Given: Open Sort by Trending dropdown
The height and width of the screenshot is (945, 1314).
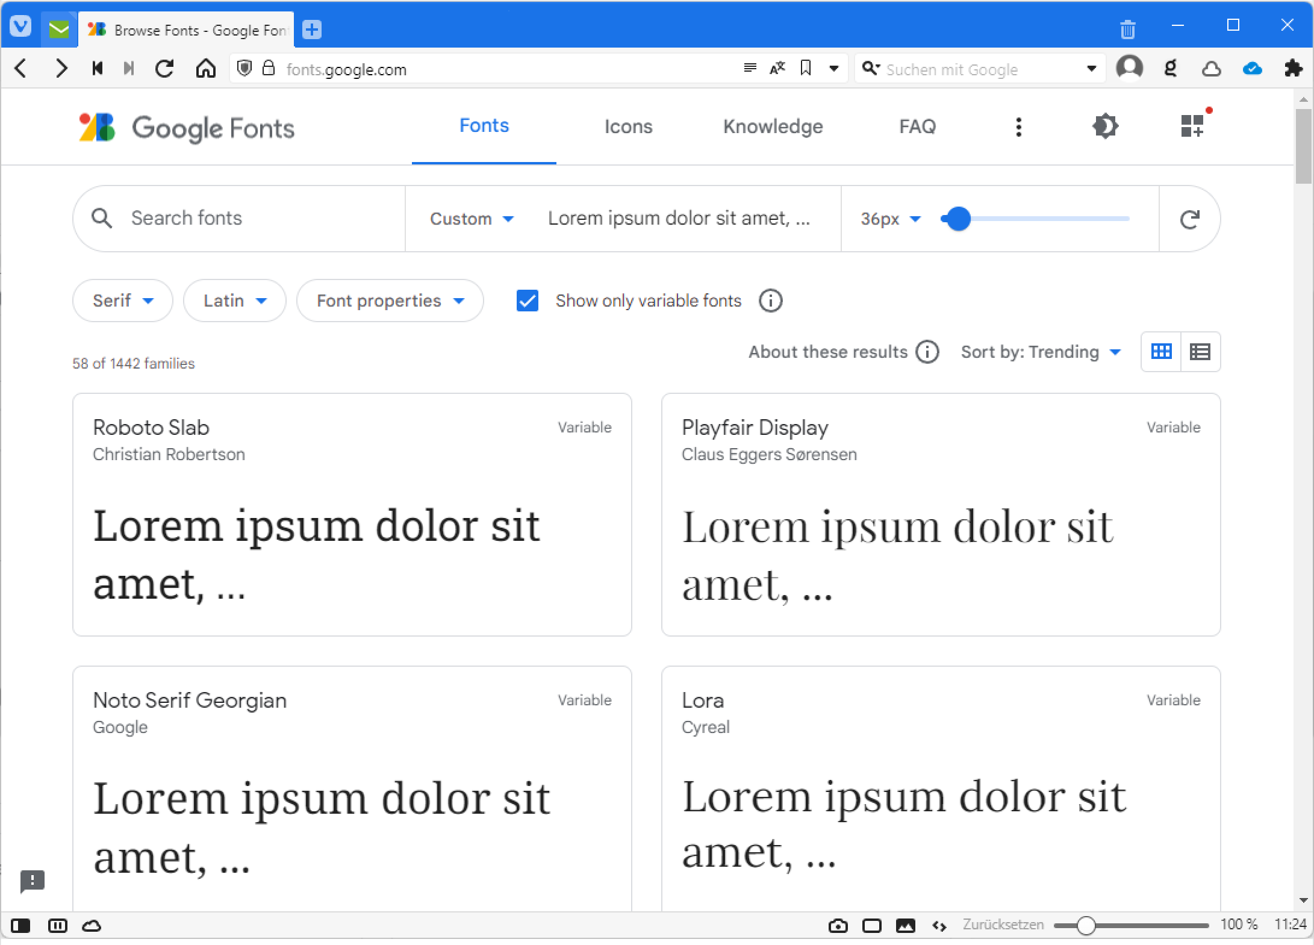Looking at the screenshot, I should (1040, 351).
